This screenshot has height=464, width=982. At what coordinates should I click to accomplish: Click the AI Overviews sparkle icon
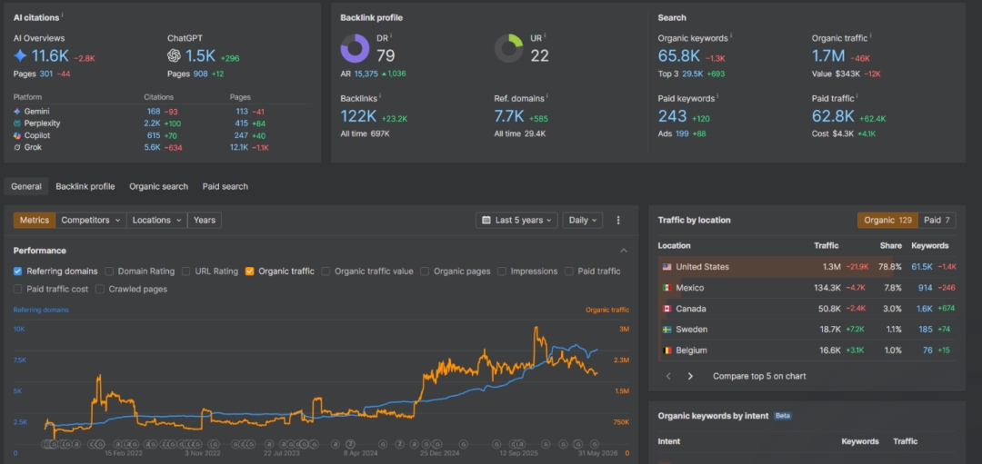pyautogui.click(x=20, y=55)
